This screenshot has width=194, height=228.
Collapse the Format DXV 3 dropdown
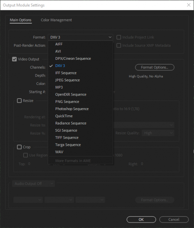tap(80, 37)
